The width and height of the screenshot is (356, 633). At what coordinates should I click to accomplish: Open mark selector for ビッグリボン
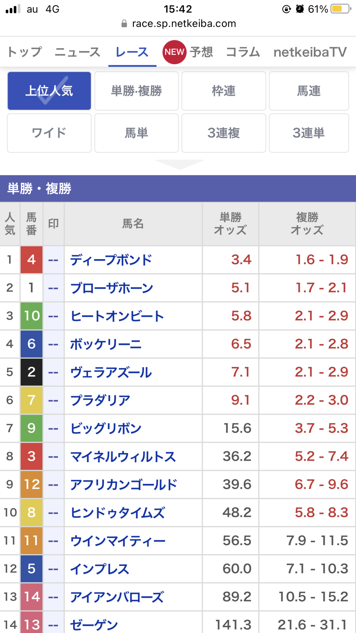(53, 429)
